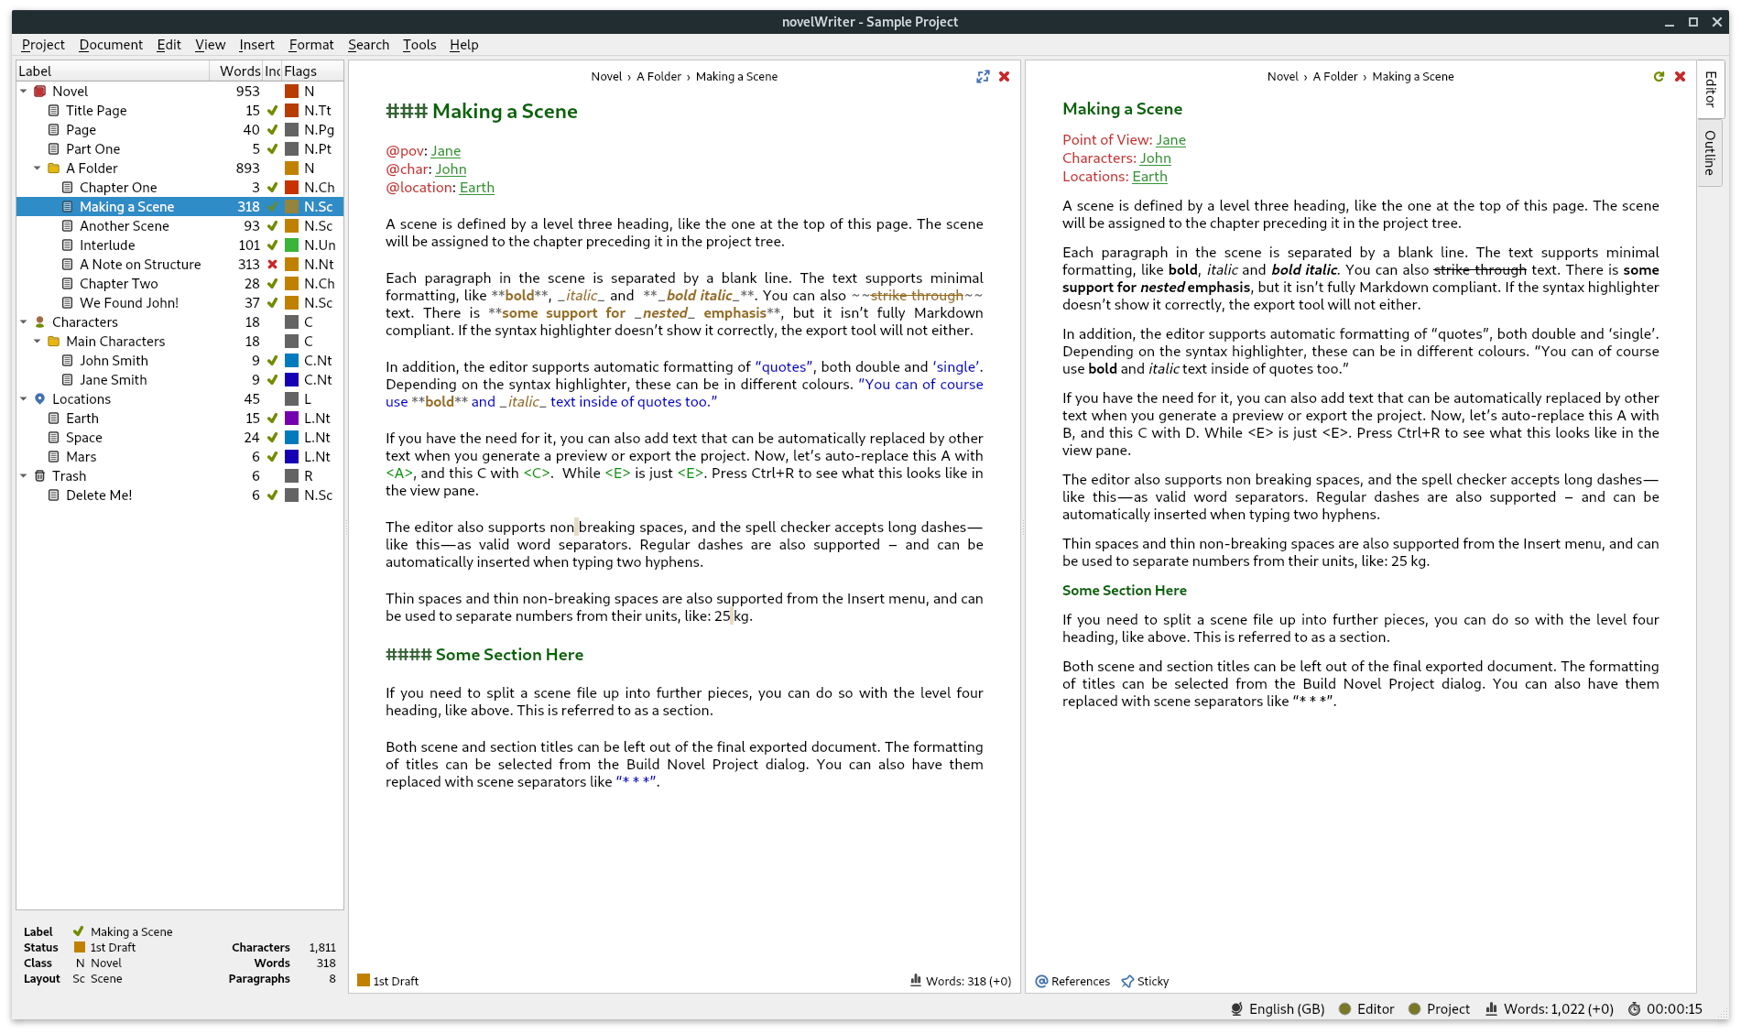Close the editor document with red X
The height and width of the screenshot is (1034, 1741).
(1005, 77)
